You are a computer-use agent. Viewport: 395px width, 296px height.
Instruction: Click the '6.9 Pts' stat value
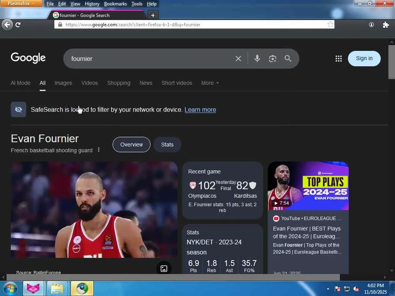coord(194,266)
